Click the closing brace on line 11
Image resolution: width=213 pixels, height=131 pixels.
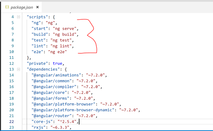[28, 58]
